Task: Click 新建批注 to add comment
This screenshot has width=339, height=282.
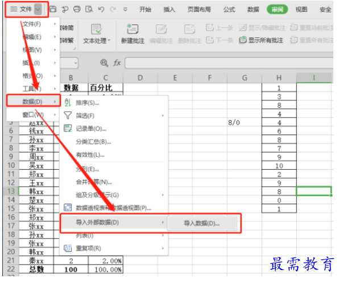Action: 133,34
